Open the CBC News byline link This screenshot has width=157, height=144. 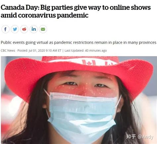[8, 50]
